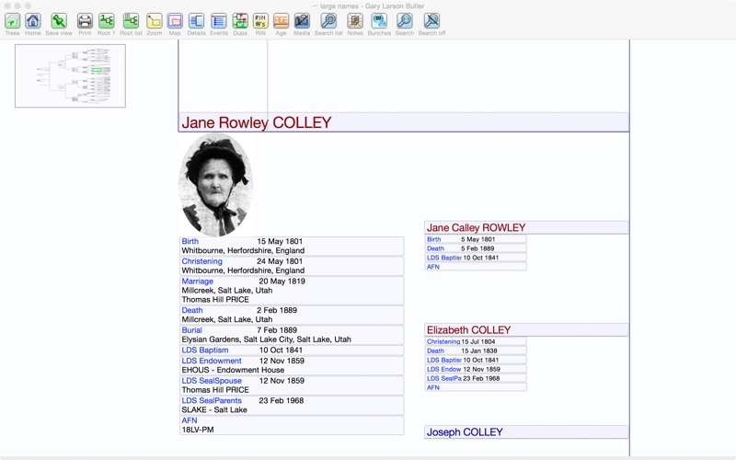Click LDS Baptism label in main details

click(205, 351)
